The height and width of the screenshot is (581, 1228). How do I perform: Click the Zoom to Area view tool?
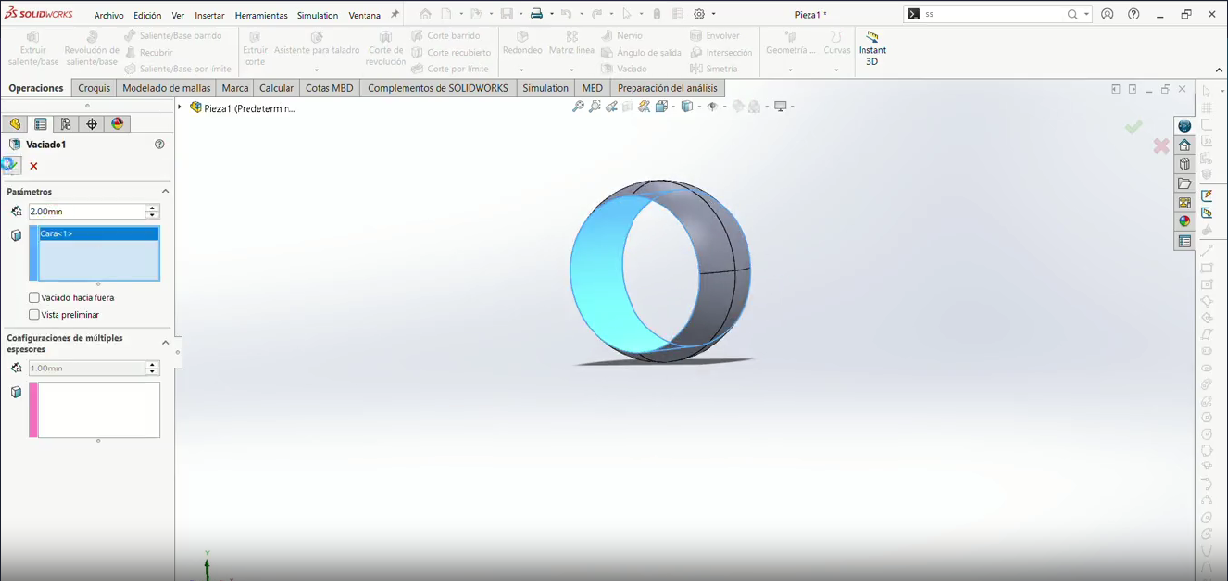595,106
